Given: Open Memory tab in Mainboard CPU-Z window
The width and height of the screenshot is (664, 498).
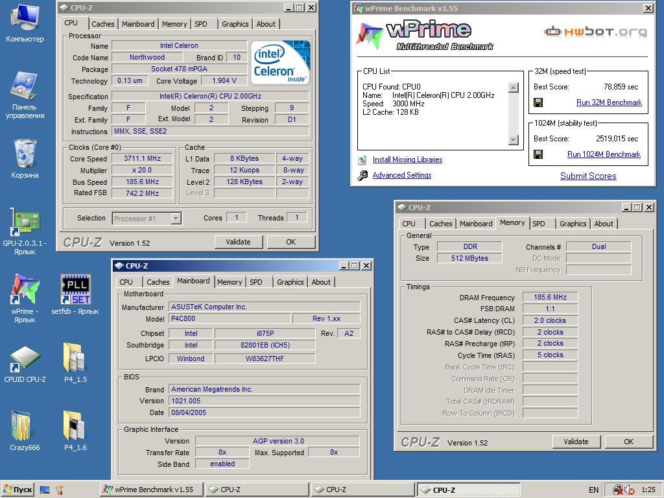Looking at the screenshot, I should point(230,282).
